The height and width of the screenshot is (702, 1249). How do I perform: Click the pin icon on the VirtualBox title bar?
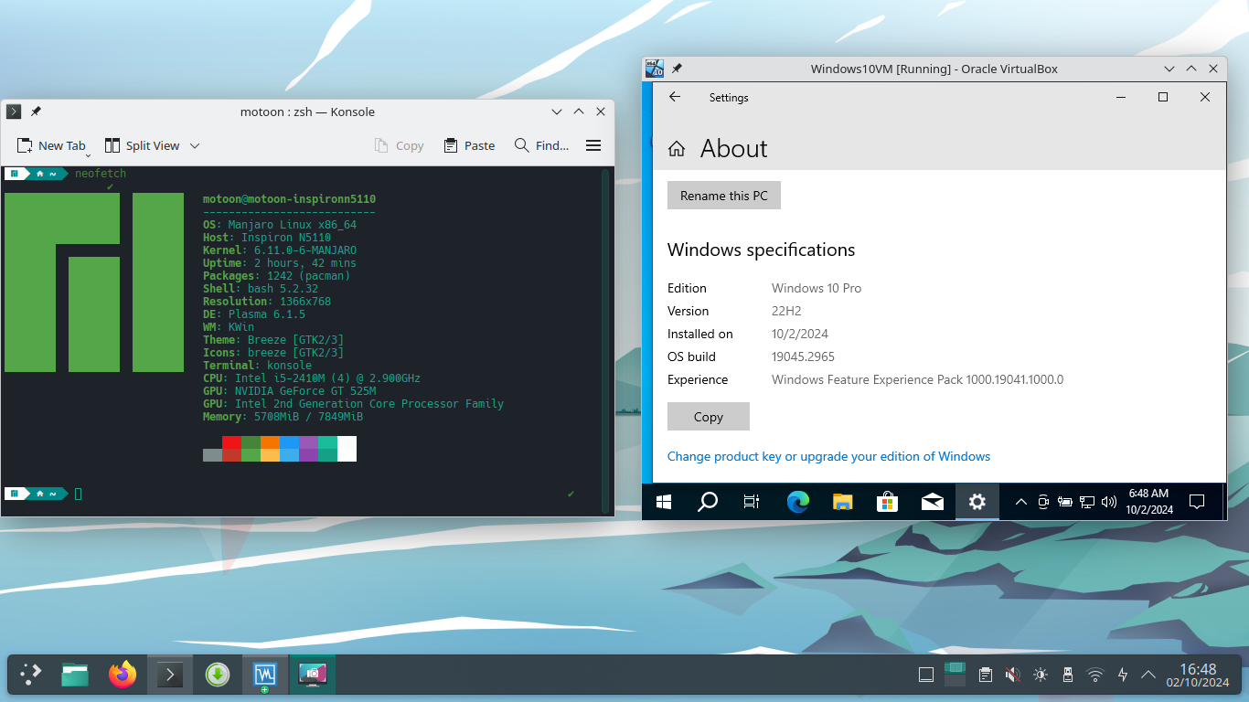(677, 69)
